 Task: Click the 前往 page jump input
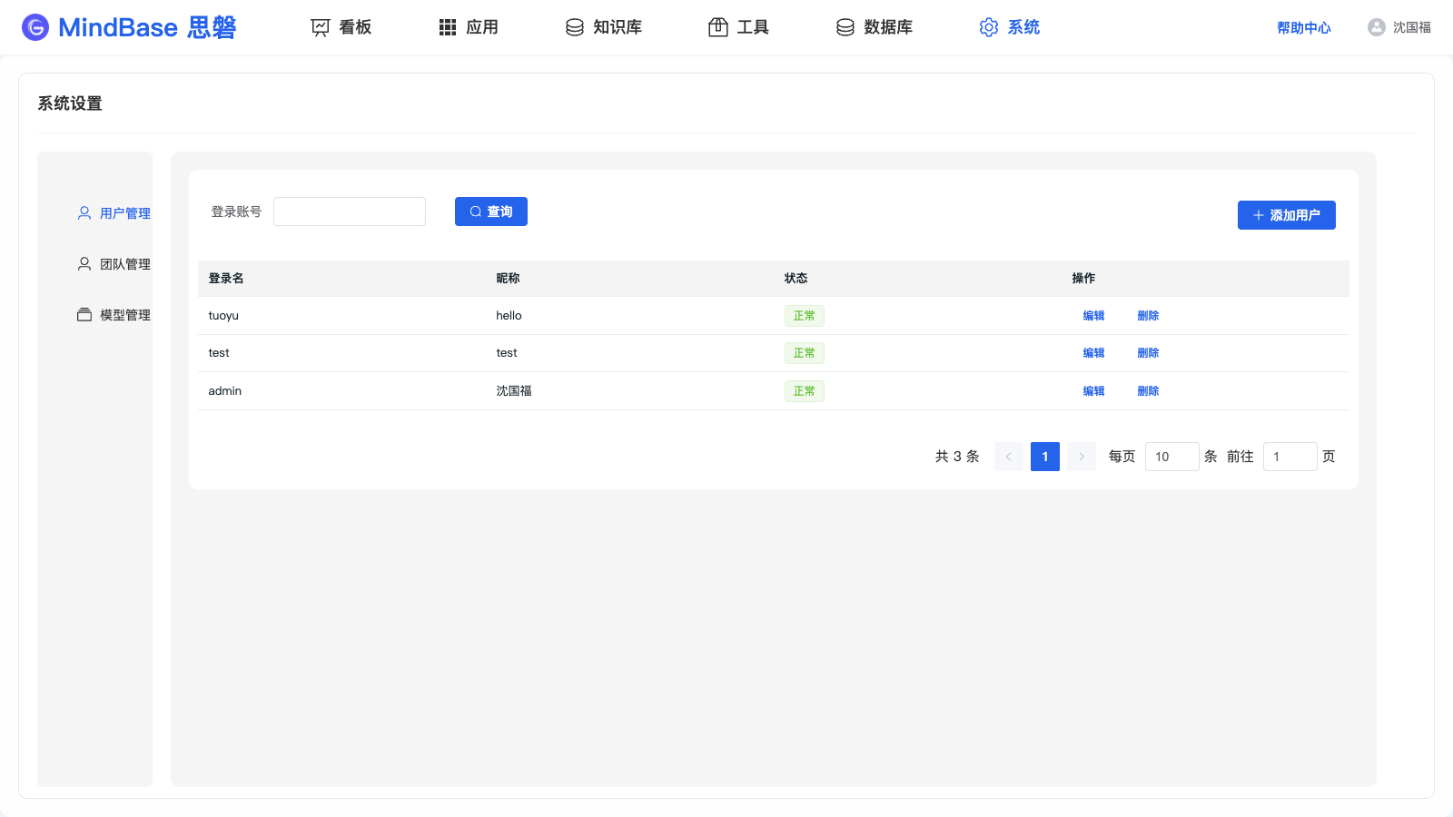[x=1290, y=457]
